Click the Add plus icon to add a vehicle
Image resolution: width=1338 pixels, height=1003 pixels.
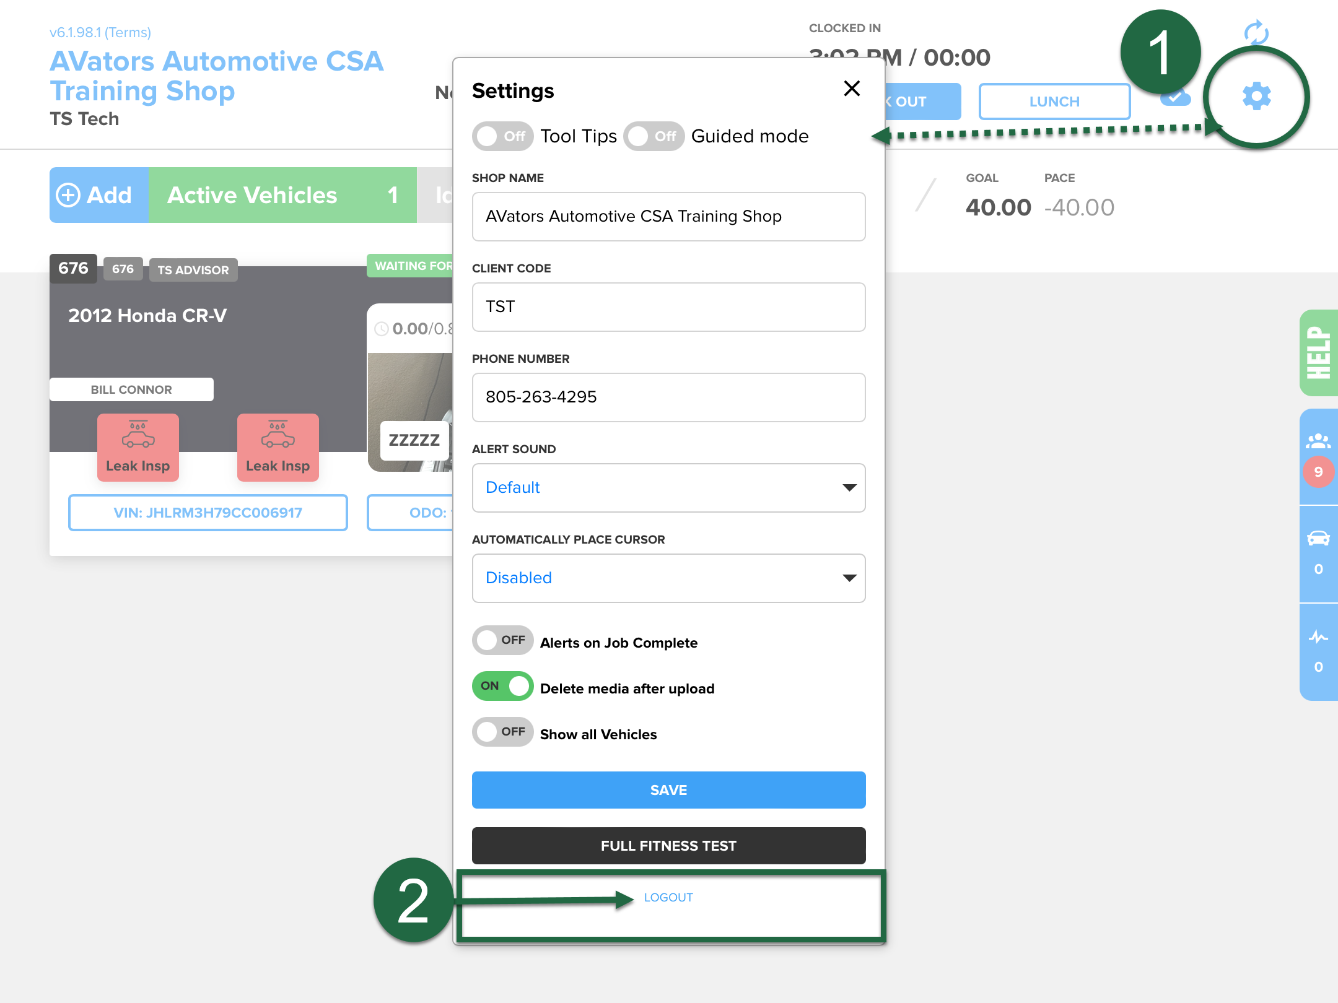click(68, 195)
